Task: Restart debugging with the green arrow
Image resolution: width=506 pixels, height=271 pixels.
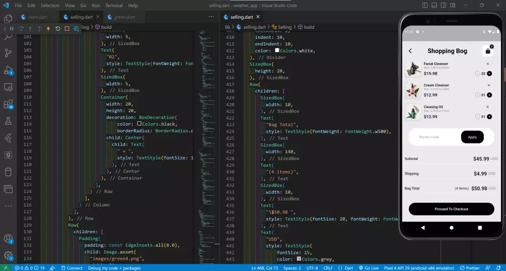Action: tap(57, 29)
